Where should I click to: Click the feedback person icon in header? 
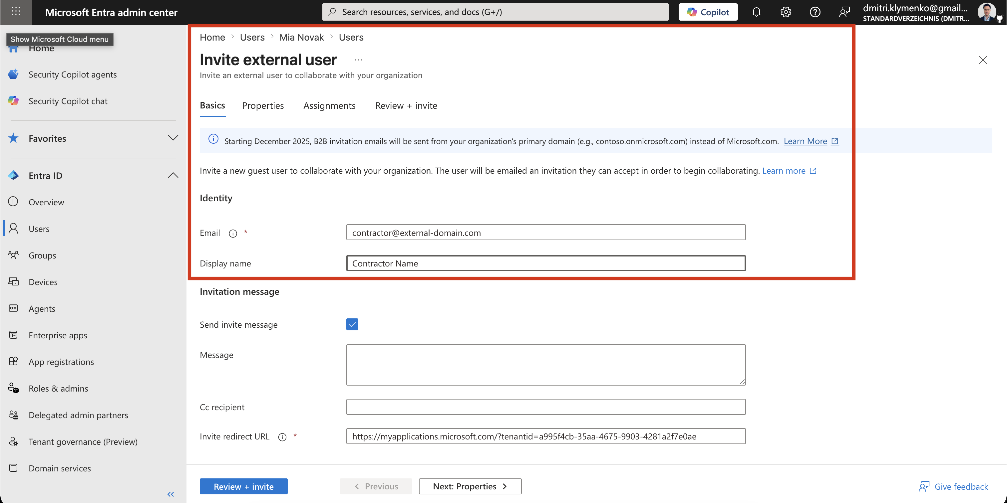click(x=844, y=12)
